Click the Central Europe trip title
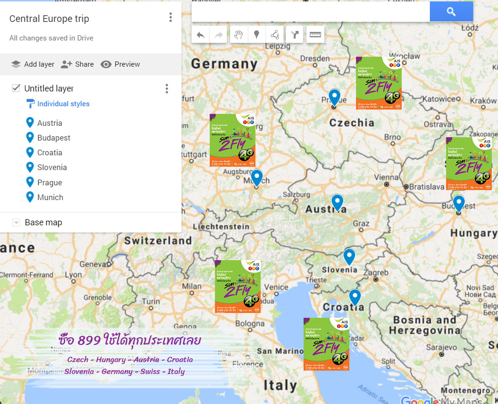 49,19
